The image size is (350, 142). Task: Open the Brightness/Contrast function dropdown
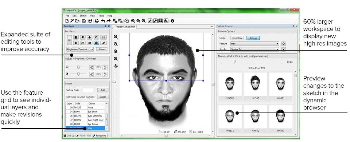(80, 49)
